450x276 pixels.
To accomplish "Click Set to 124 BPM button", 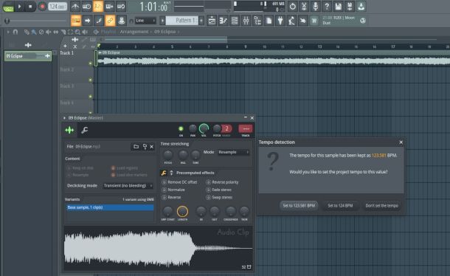I will pos(340,206).
